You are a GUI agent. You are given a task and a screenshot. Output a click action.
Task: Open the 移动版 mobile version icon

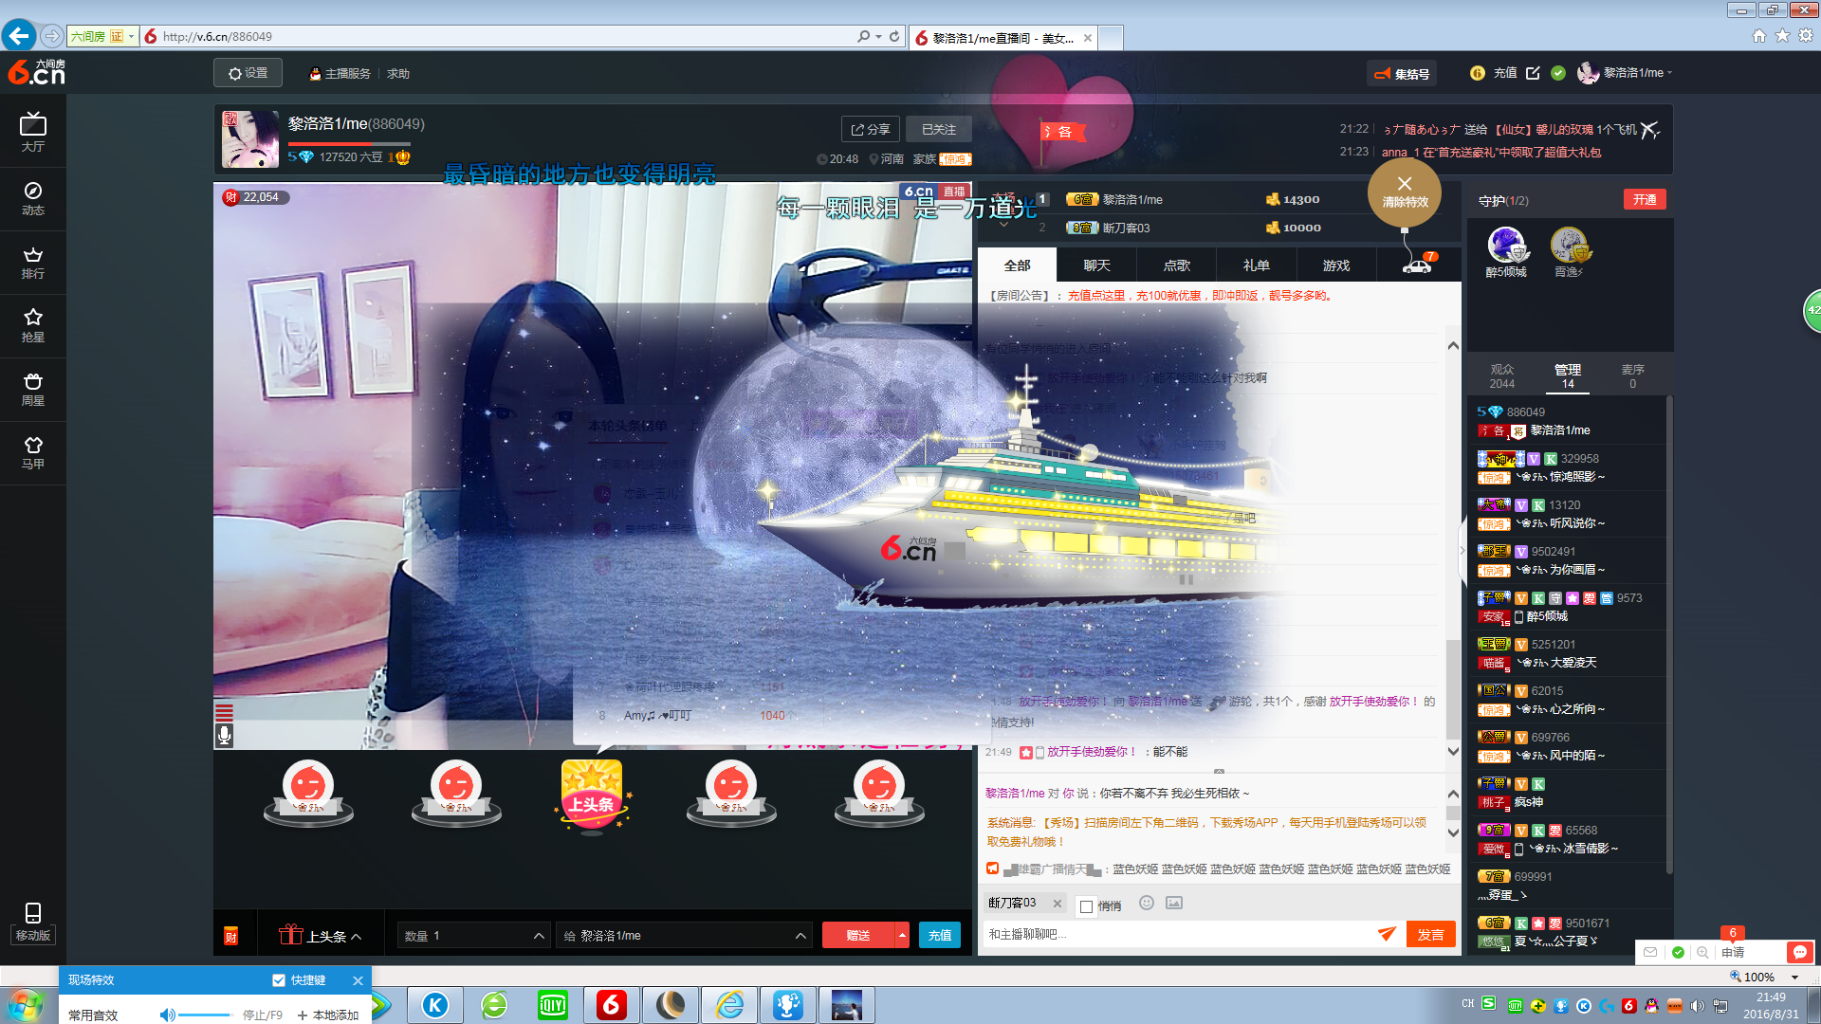pyautogui.click(x=33, y=923)
